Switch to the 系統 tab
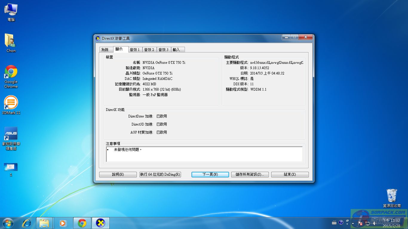 coord(105,49)
